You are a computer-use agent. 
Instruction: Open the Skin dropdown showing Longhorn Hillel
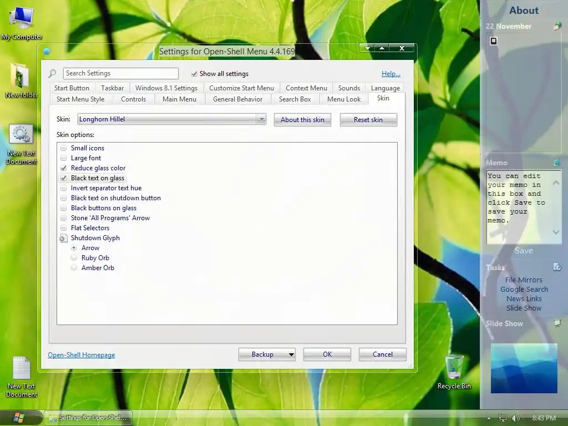172,119
